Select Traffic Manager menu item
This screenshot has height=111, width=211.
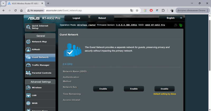coord(40,65)
